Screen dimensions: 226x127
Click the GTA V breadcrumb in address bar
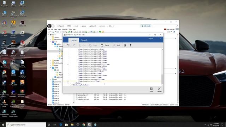[x=69, y=26]
